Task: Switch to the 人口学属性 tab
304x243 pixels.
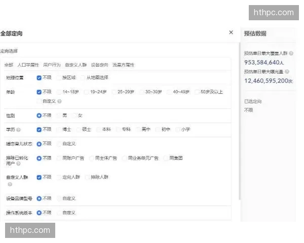Action: pos(28,65)
